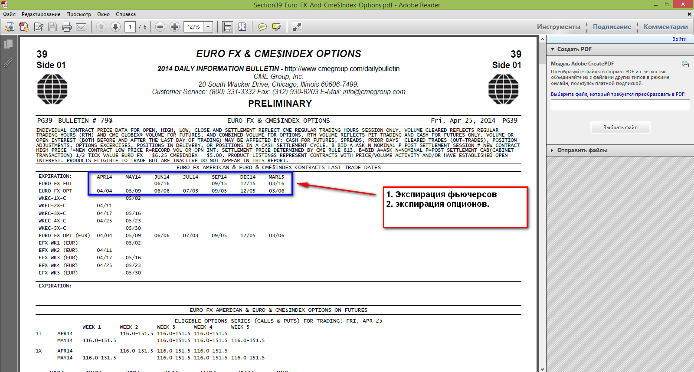
Task: Click the 'BULLETIN # 79@' text
Action: coord(85,121)
